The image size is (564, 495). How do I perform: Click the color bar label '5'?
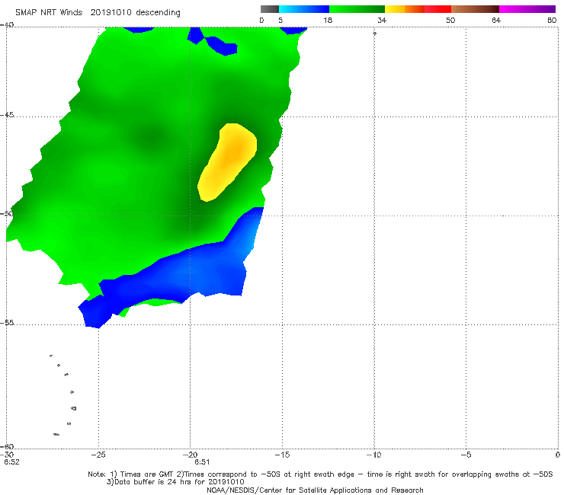pyautogui.click(x=280, y=21)
